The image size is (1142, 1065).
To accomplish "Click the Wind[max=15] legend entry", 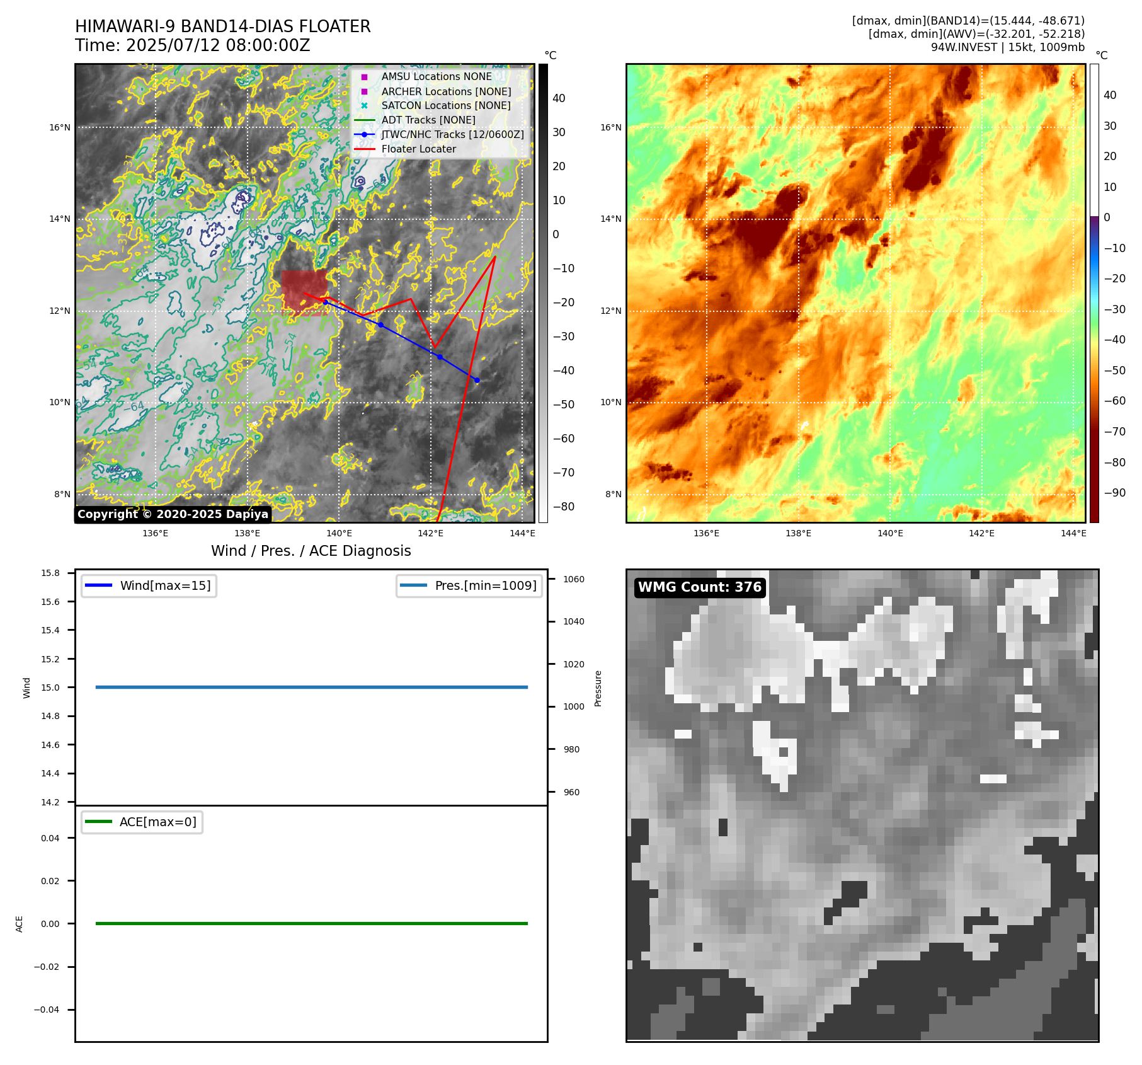I will (x=149, y=585).
